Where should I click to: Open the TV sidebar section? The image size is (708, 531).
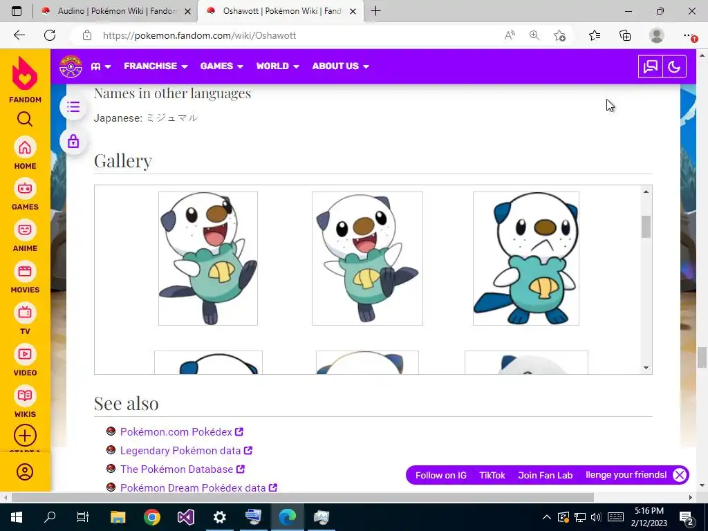click(25, 319)
